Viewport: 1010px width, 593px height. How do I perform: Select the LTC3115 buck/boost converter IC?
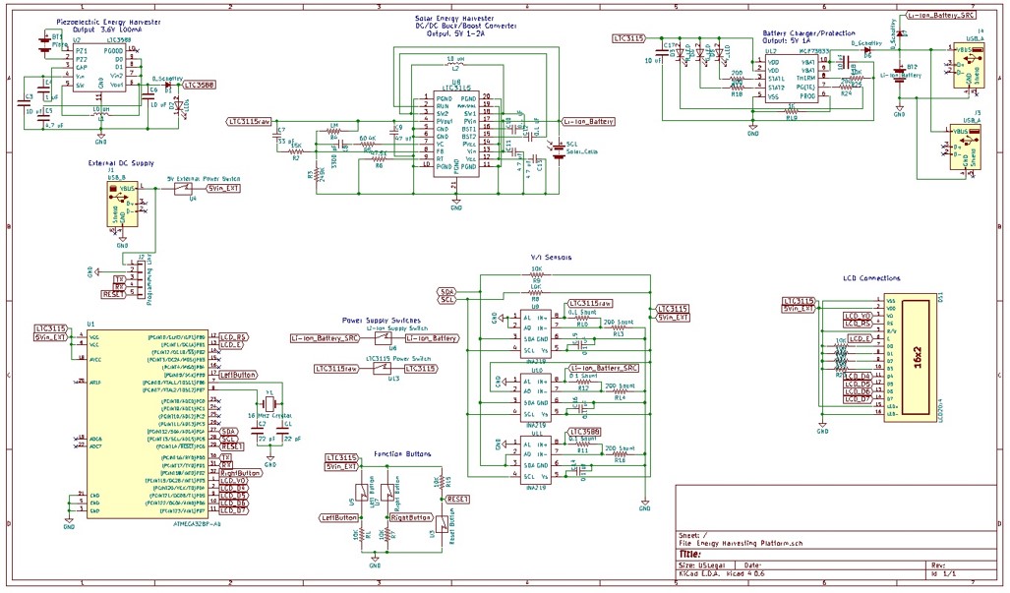click(x=455, y=132)
